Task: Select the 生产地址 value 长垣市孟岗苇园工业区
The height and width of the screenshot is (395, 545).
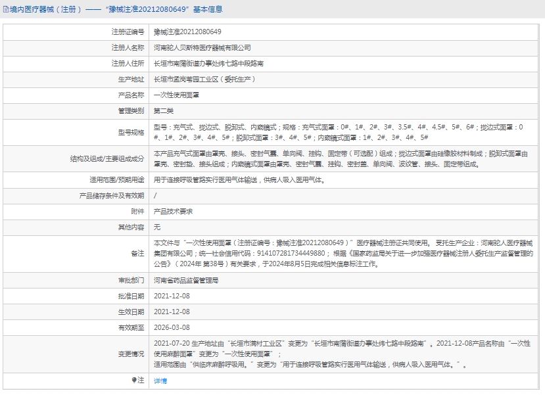Action: pyautogui.click(x=204, y=79)
